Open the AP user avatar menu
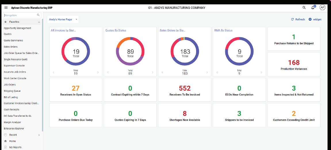Image resolution: width=331 pixels, height=150 pixels. (322, 7)
